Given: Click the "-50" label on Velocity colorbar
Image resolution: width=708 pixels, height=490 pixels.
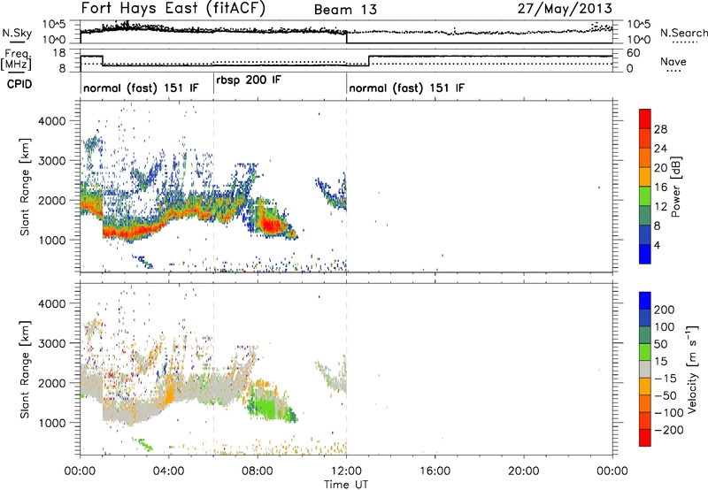Looking at the screenshot, I should pos(666,395).
